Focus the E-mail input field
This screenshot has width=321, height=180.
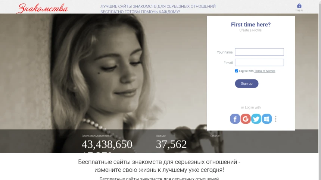coord(259,63)
